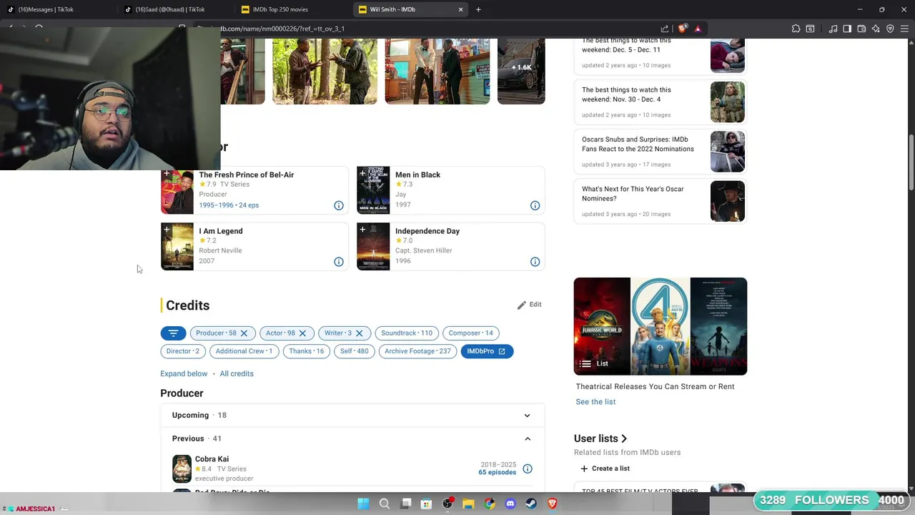Collapse the Previous 41 section
This screenshot has width=915, height=515.
point(352,438)
